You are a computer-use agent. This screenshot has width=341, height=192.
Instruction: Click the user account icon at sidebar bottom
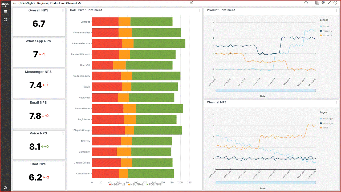pos(5,187)
